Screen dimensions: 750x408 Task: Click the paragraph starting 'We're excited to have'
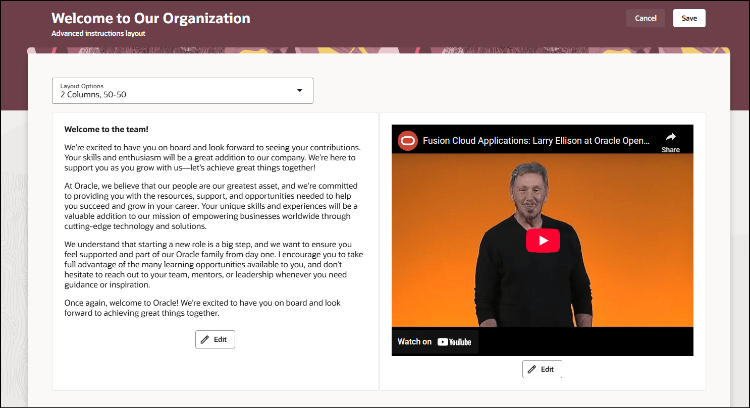point(212,157)
